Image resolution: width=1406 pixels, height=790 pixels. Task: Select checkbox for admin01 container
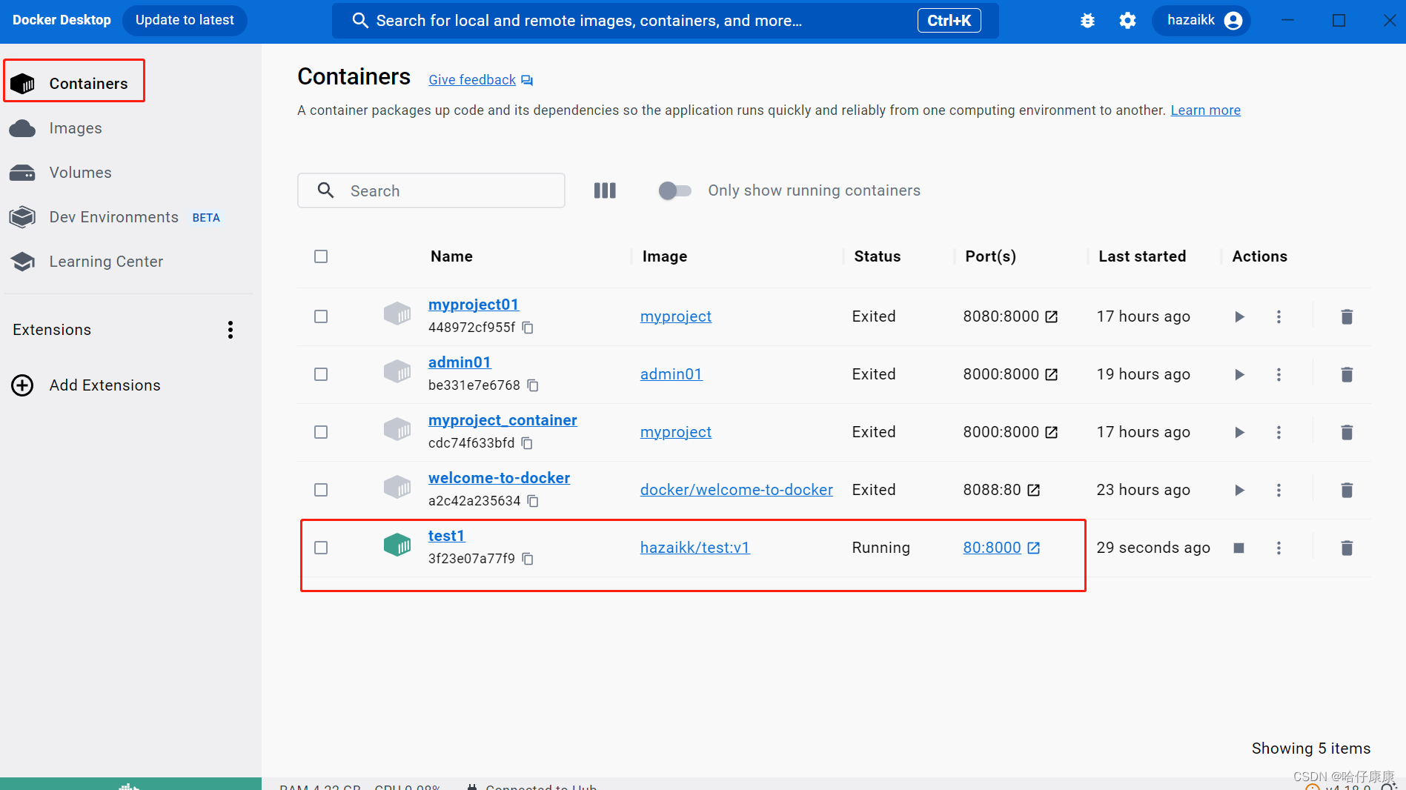(x=321, y=374)
